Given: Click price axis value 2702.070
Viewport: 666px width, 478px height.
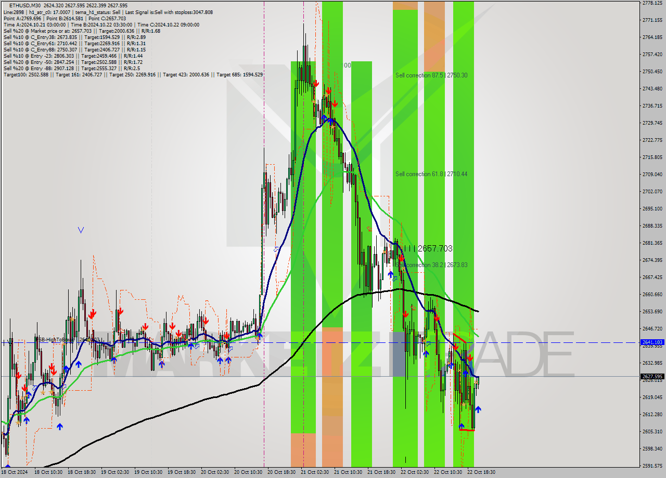Looking at the screenshot, I should (x=652, y=191).
